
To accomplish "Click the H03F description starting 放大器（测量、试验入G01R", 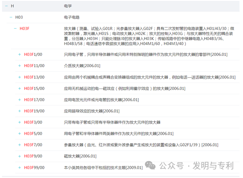I will [149, 36].
